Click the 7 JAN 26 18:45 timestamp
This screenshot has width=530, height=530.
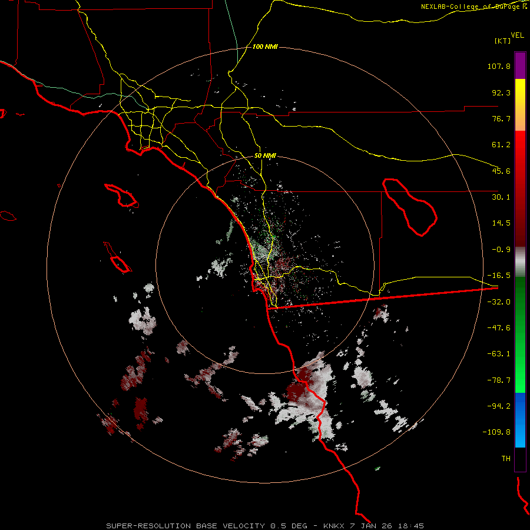point(387,526)
